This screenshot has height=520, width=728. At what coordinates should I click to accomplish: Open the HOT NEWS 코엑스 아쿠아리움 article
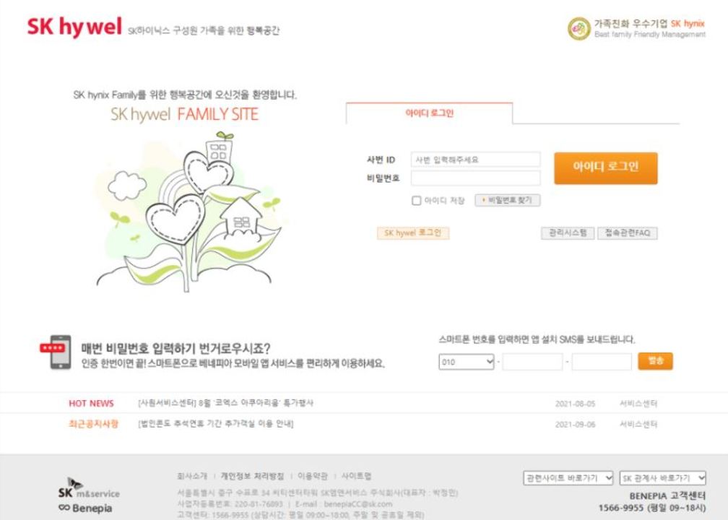226,403
